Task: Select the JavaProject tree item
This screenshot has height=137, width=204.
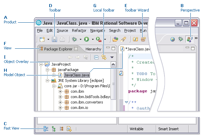Action: [61, 64]
